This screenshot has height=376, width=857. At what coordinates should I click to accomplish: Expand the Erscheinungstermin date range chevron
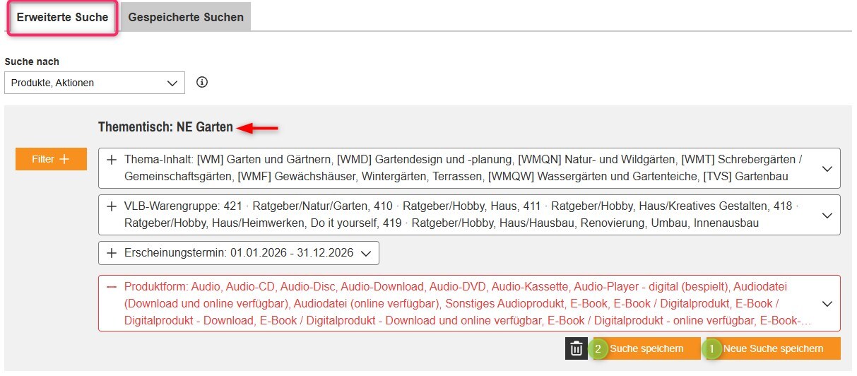point(365,253)
